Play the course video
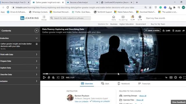This screenshot has height=104, width=186. click(44, 77)
